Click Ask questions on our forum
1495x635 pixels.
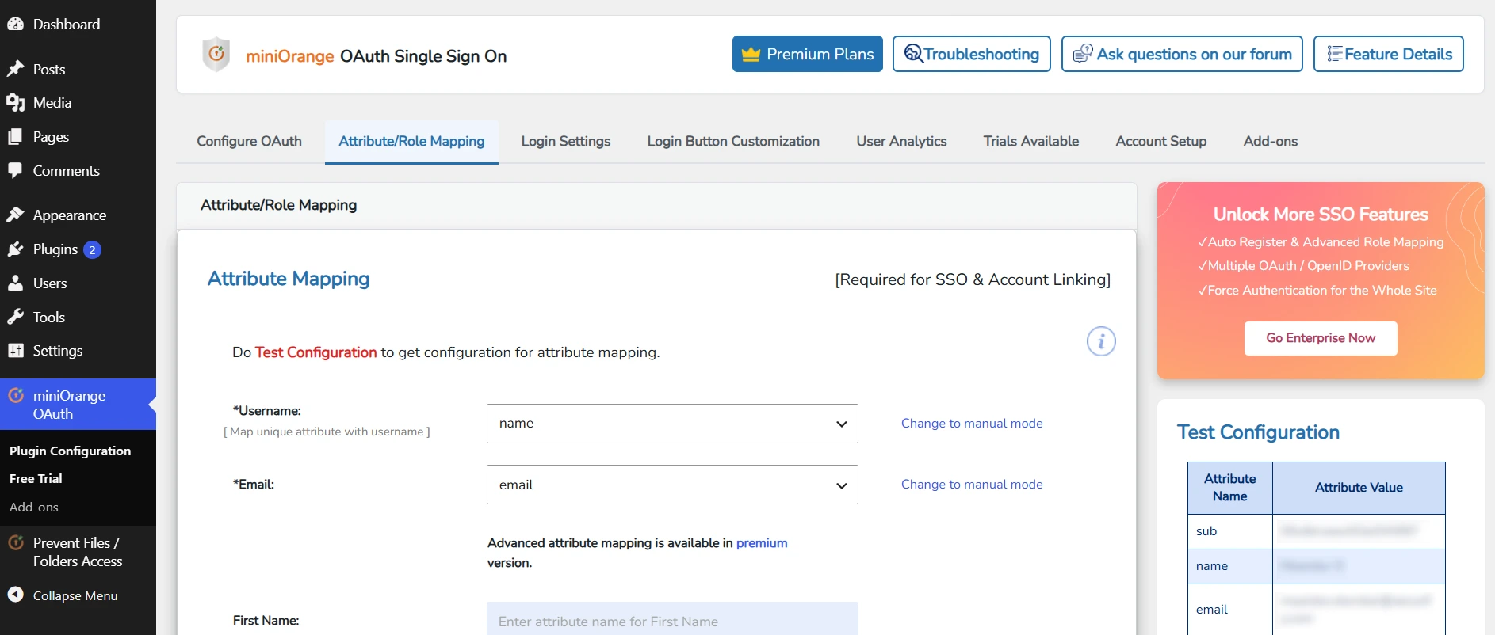click(1182, 54)
